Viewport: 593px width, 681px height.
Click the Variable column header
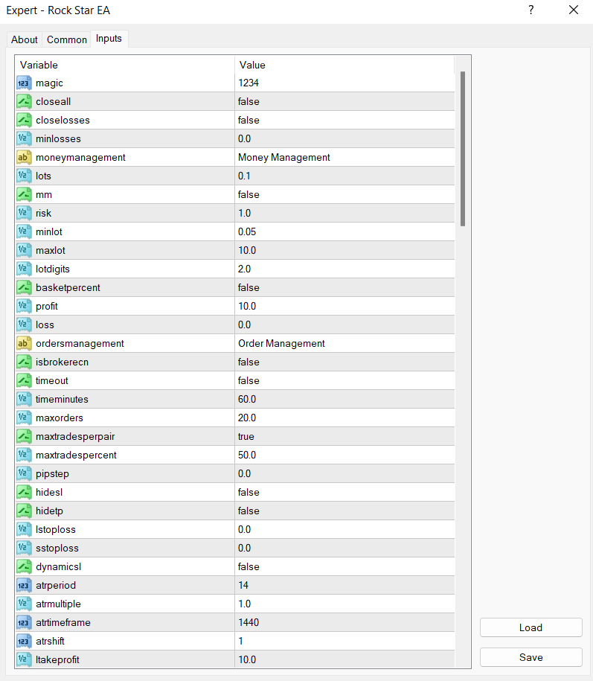(x=125, y=65)
